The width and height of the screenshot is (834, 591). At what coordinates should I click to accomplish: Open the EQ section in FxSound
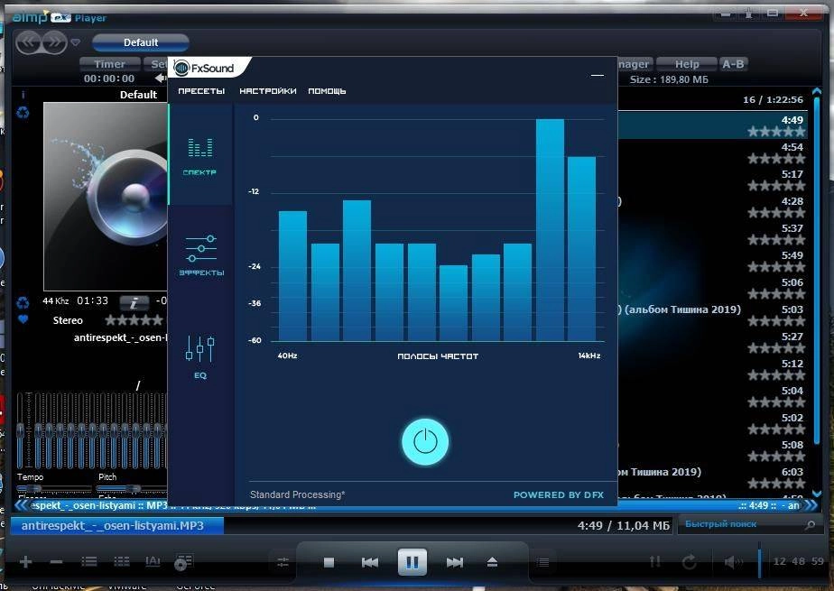click(x=200, y=357)
